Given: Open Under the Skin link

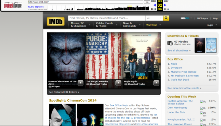Looking at the screenshot, I should [x=176, y=112].
